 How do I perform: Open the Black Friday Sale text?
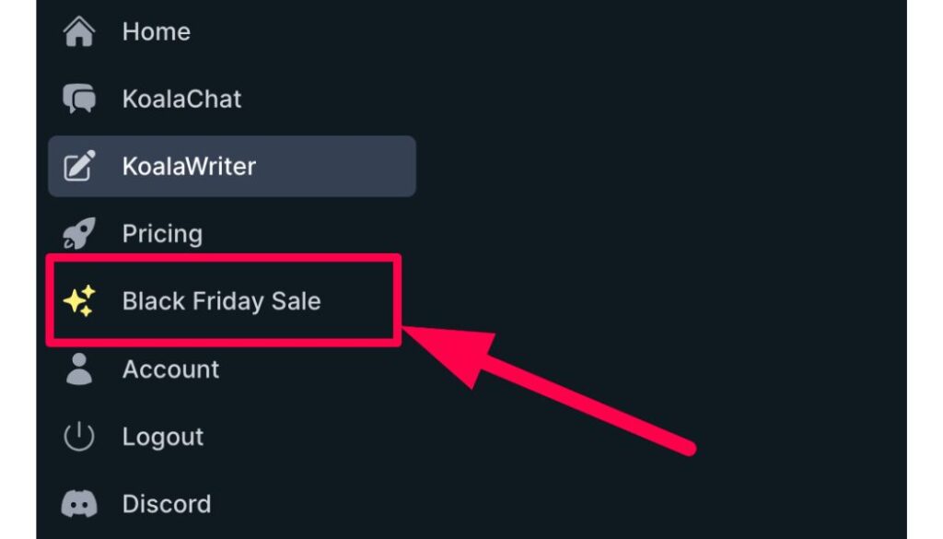click(221, 301)
